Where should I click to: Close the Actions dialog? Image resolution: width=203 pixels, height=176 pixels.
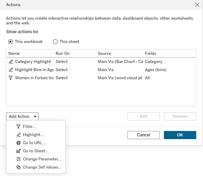point(197,5)
